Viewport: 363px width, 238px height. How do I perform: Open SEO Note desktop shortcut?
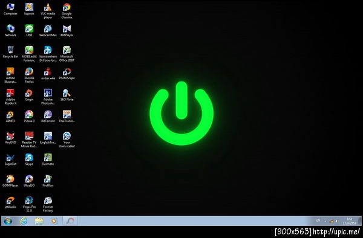click(x=67, y=95)
